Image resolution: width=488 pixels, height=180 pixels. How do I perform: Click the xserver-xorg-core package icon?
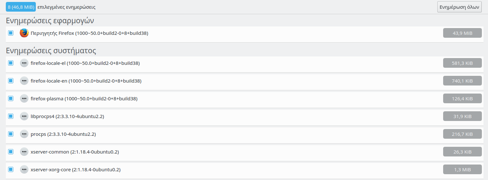click(24, 170)
